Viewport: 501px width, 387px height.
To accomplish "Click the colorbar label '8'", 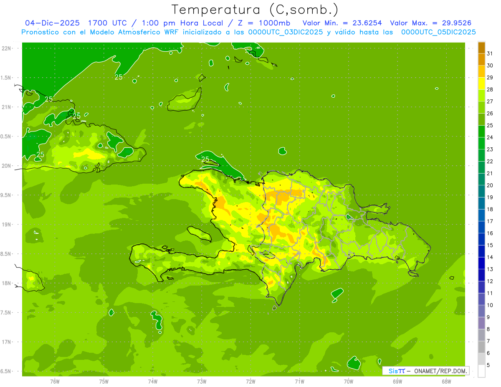I will [x=488, y=329].
